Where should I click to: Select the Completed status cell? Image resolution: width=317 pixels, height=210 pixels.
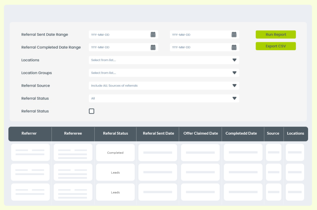115,153
